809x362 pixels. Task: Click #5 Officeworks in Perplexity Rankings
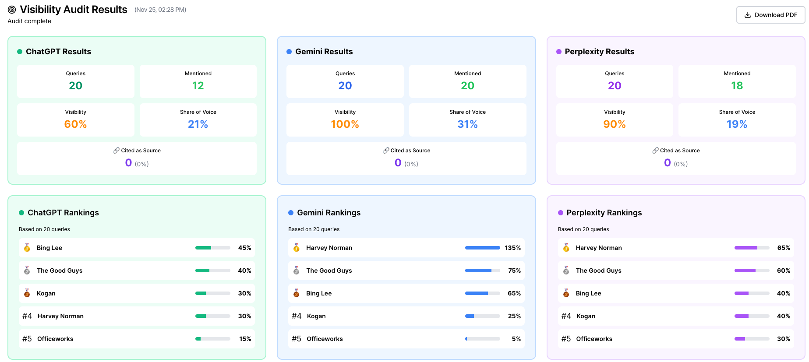tap(676, 339)
